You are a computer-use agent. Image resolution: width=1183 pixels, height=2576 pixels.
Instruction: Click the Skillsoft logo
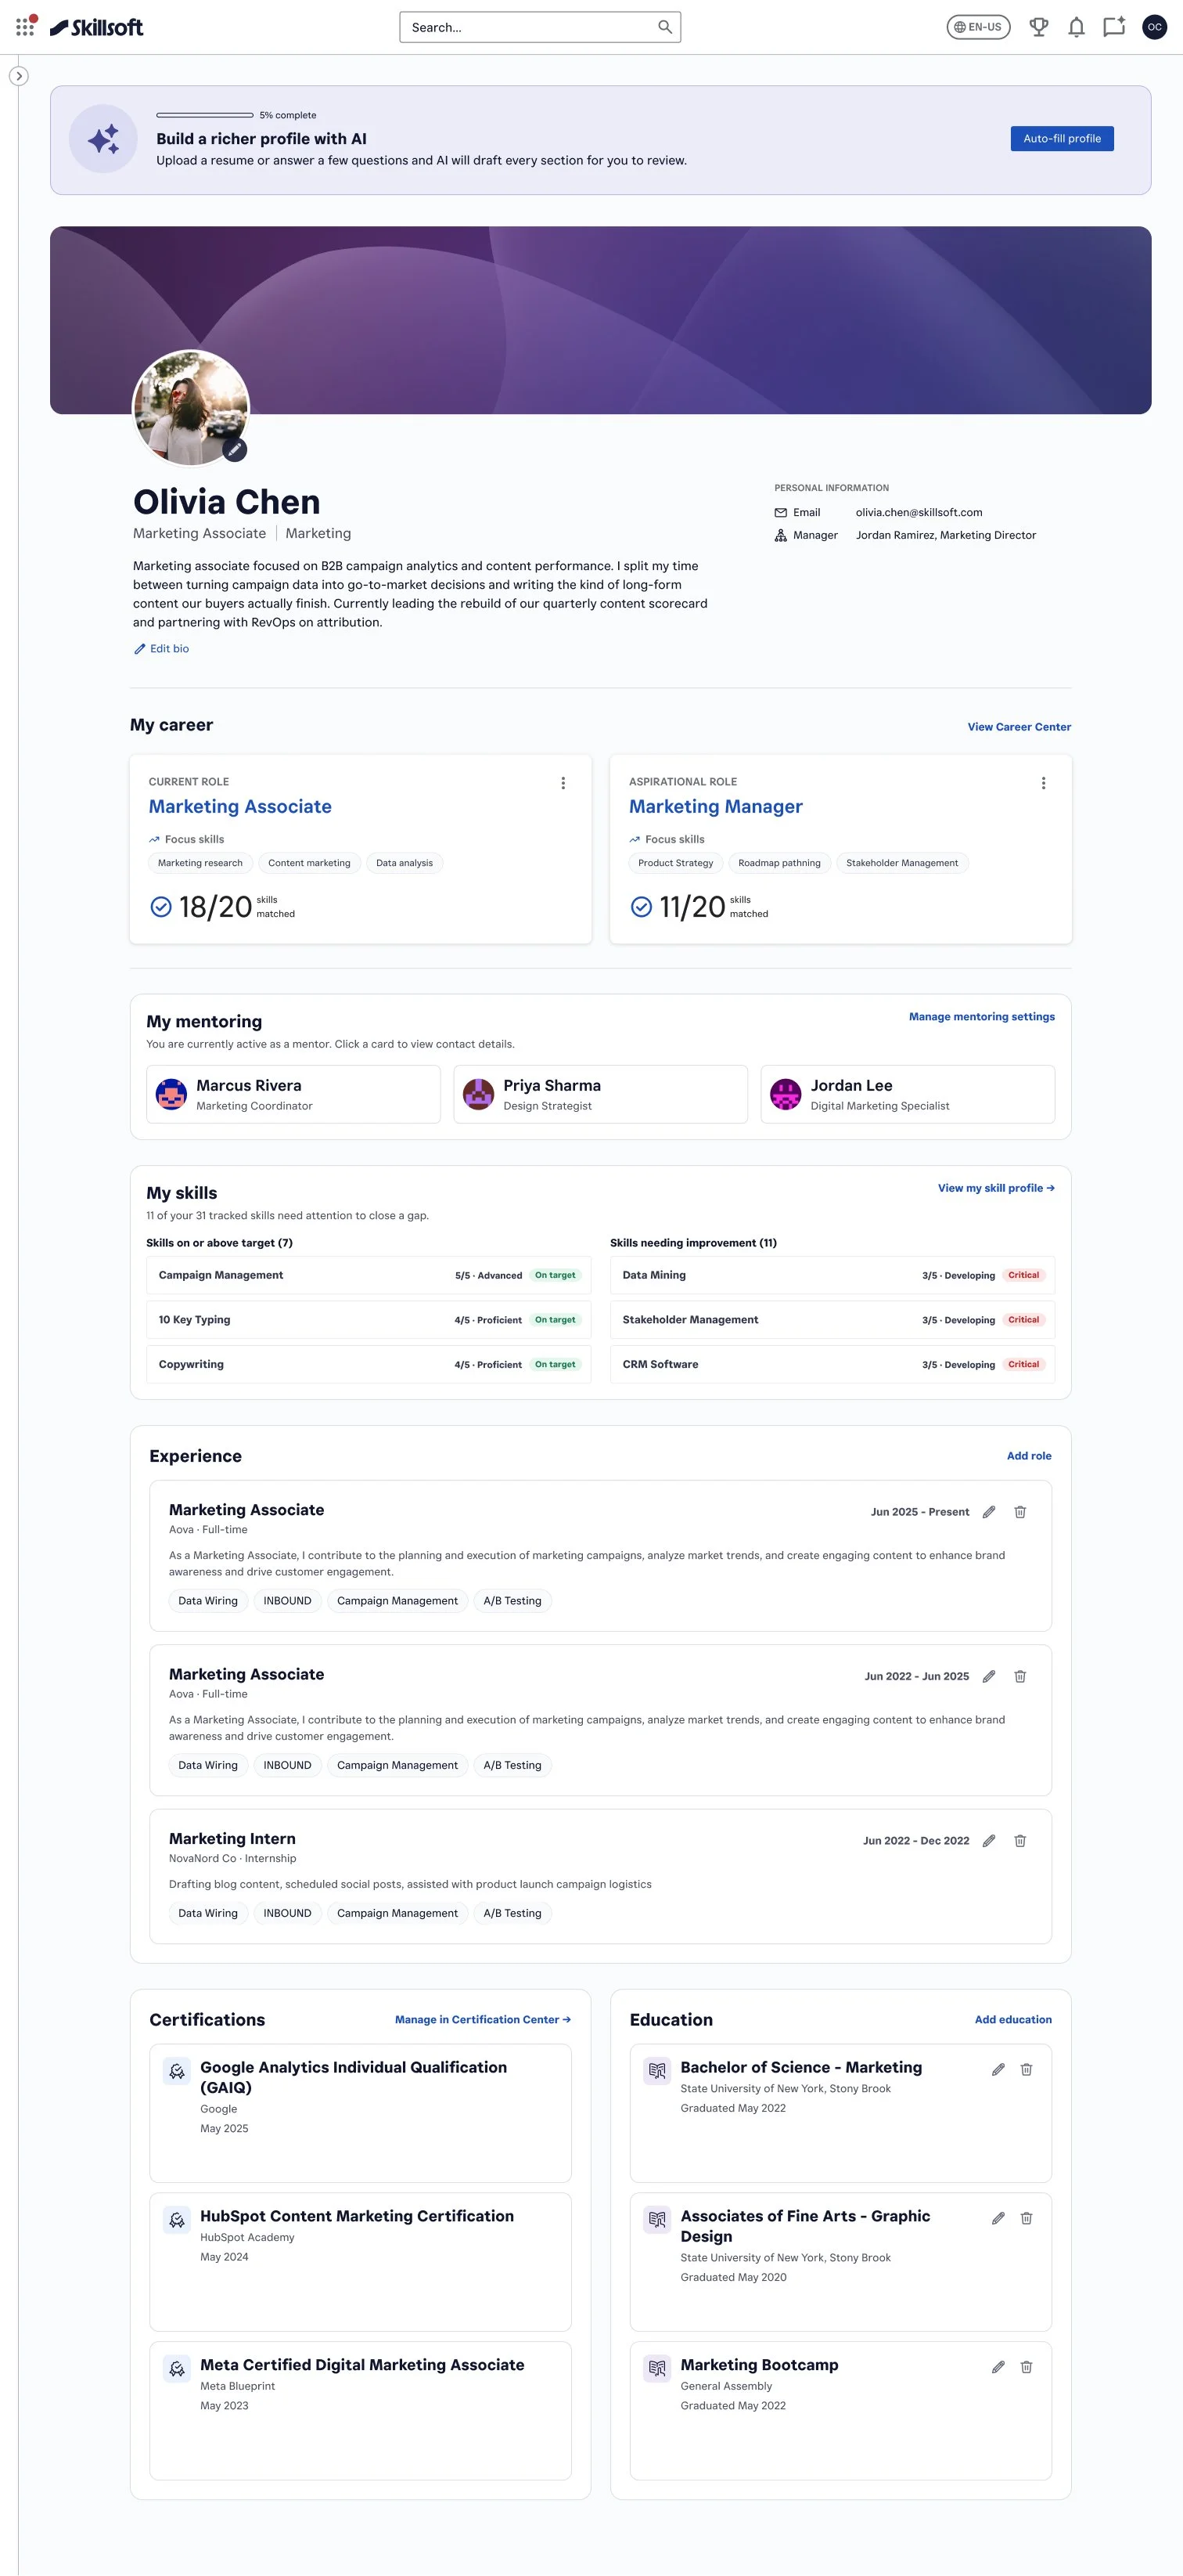coord(97,27)
